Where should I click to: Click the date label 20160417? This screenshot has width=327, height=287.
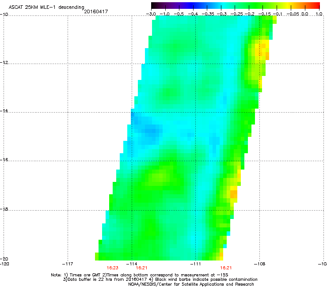tap(96, 11)
